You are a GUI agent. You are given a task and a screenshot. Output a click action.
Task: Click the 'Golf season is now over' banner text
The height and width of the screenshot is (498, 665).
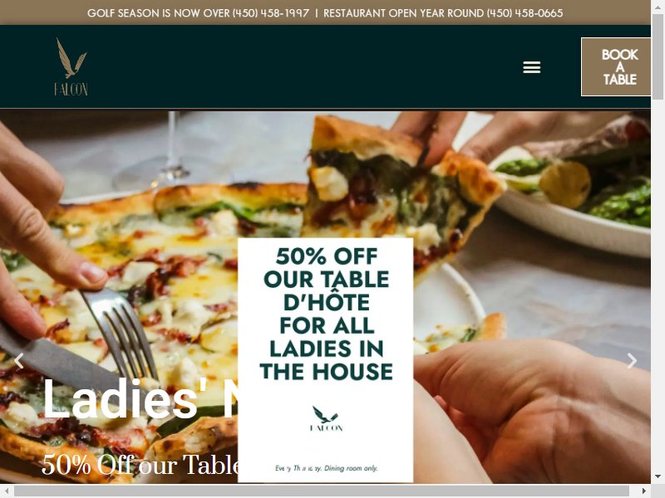(x=159, y=13)
